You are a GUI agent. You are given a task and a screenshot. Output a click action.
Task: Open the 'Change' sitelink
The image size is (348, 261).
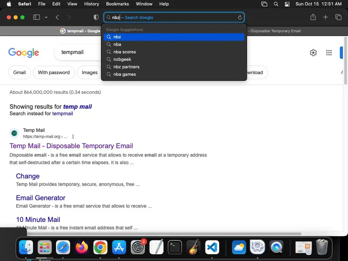(28, 176)
